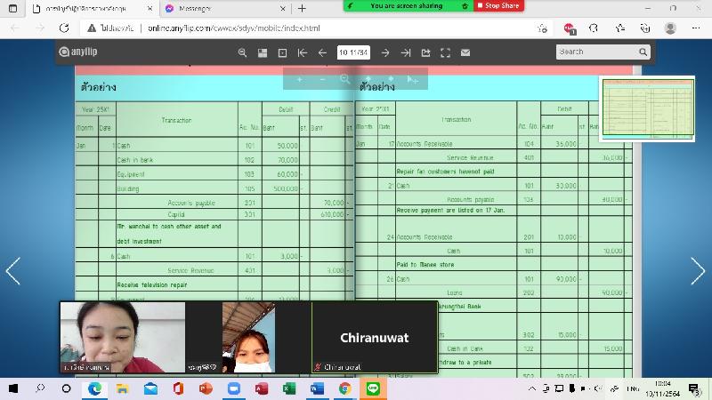Click the zoom in magnifier in AnyFlip toolbar

tap(242, 52)
